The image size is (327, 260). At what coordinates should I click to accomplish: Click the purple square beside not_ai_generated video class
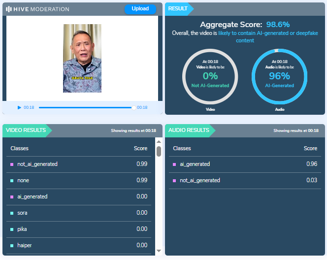click(12, 164)
